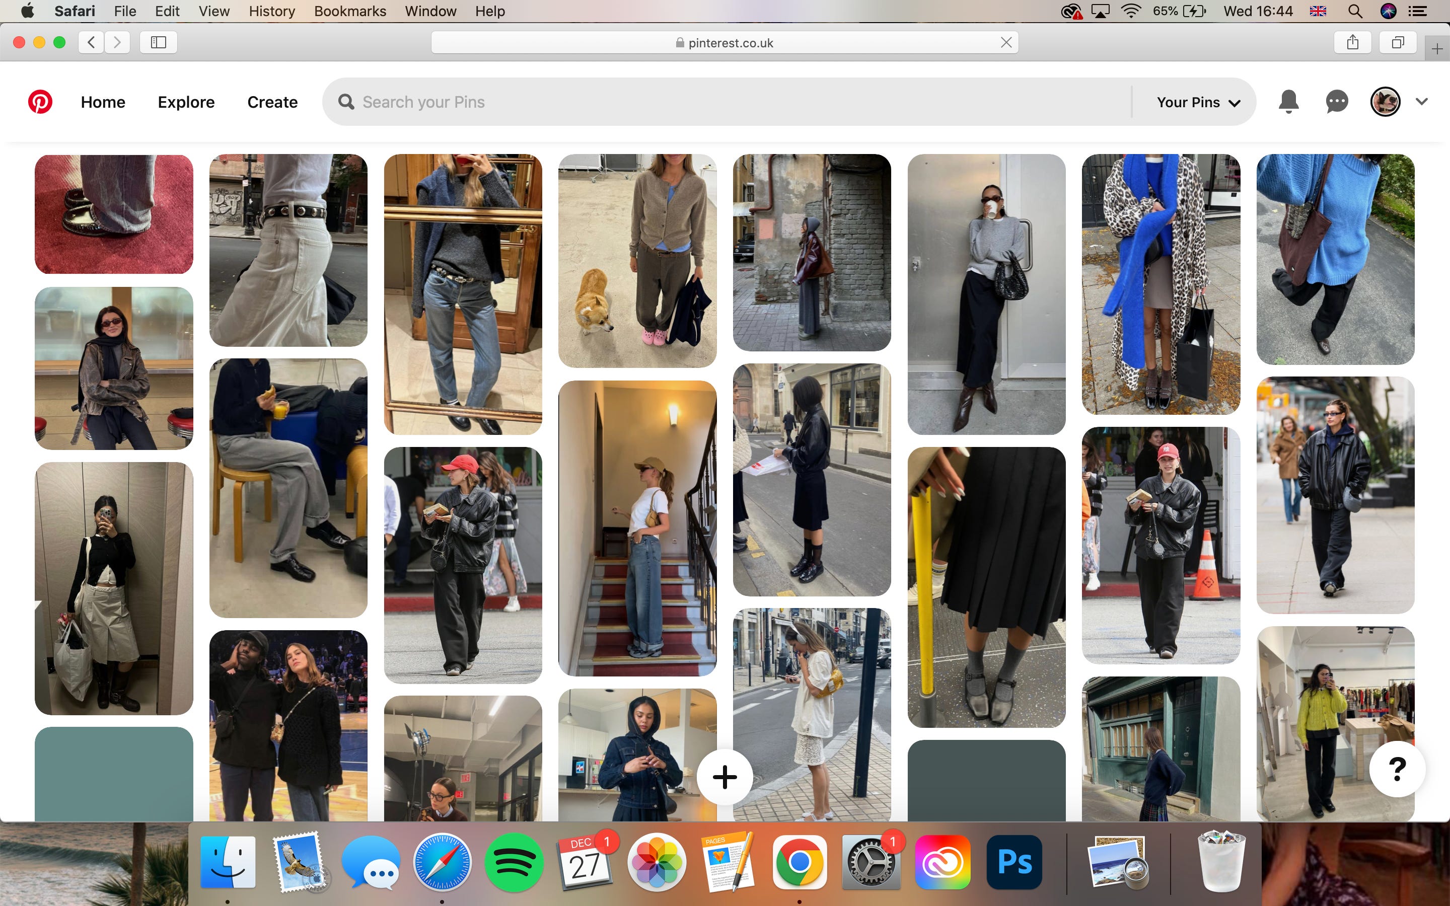Image resolution: width=1450 pixels, height=906 pixels.
Task: Click the Siri icon in menu bar
Action: point(1388,11)
